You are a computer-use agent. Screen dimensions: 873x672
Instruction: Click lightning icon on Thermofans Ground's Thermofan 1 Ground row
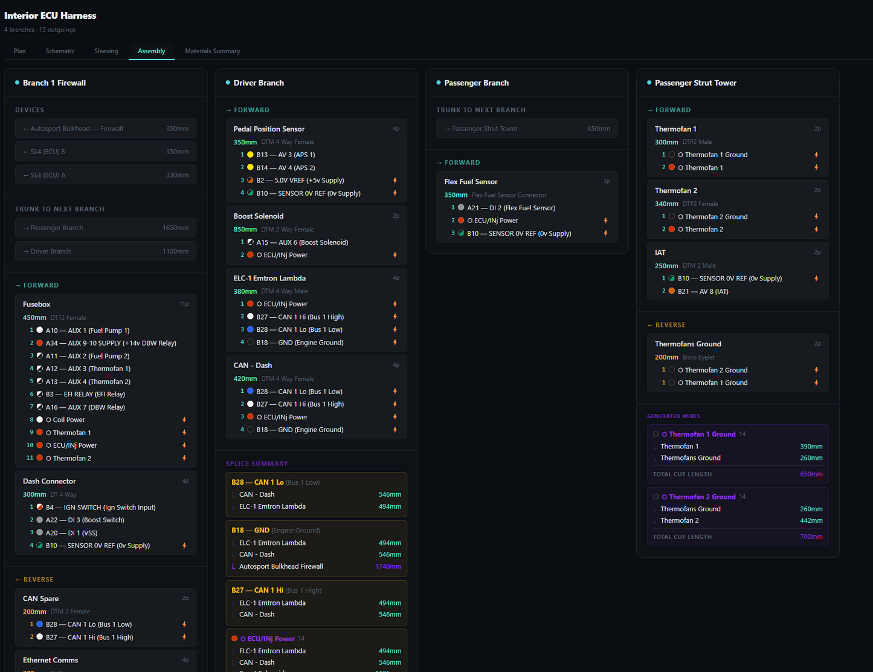coord(816,383)
